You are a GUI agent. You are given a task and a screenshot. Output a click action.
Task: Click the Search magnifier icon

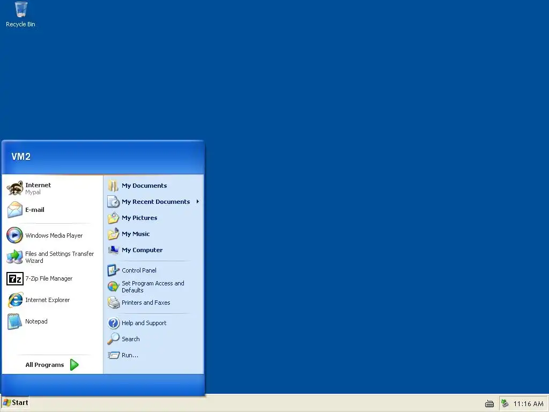pyautogui.click(x=114, y=339)
